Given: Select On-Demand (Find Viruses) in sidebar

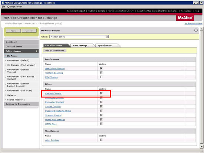Looking at the screenshot, I should pyautogui.click(x=21, y=65).
